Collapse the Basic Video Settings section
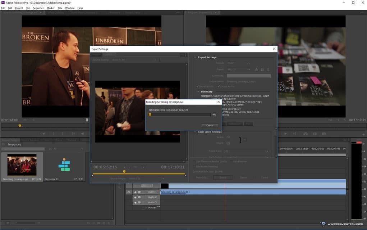Viewport: 367px width, 230px height. coord(195,132)
